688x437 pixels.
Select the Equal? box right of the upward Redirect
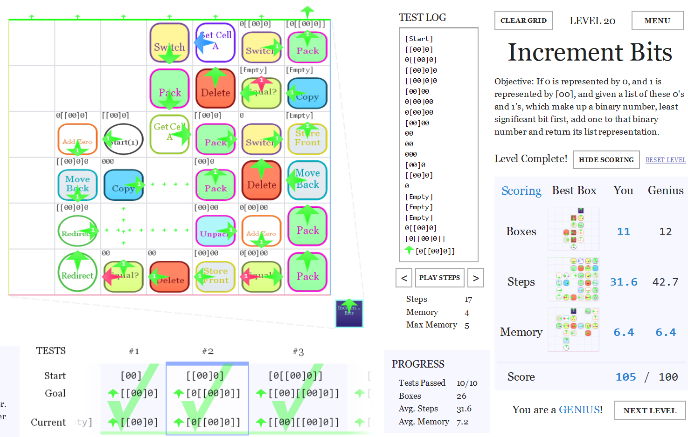(124, 277)
